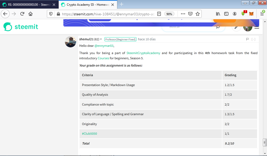Click the 'hace 10 días' timestamp
Image resolution: width=267 pixels, height=156 pixels.
pos(147,39)
